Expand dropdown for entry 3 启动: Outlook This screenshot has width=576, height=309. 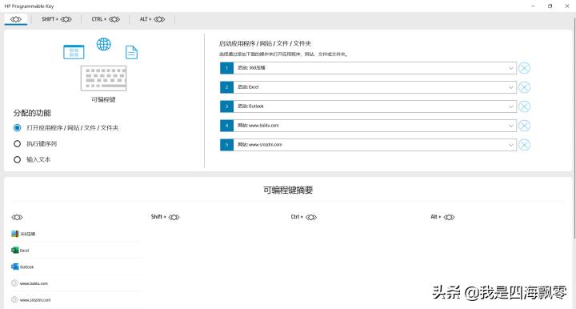pos(510,106)
